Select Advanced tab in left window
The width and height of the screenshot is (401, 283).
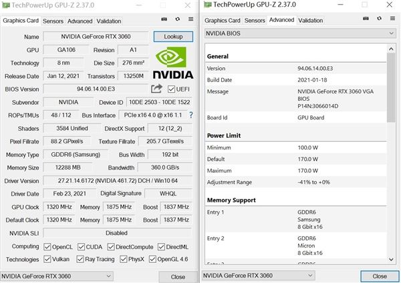pos(80,21)
